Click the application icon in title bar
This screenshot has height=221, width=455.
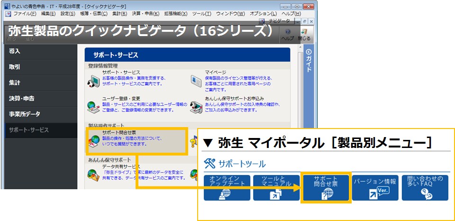click(7, 6)
